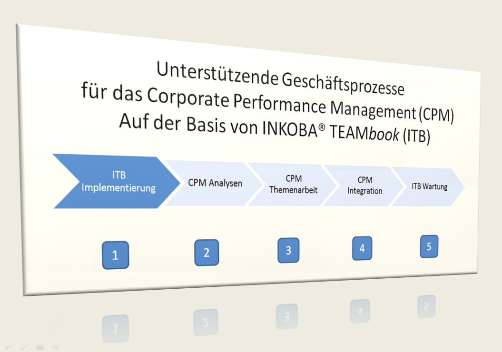This screenshot has height=352, width=502.
Task: Select the number 2 button
Action: pos(207,253)
